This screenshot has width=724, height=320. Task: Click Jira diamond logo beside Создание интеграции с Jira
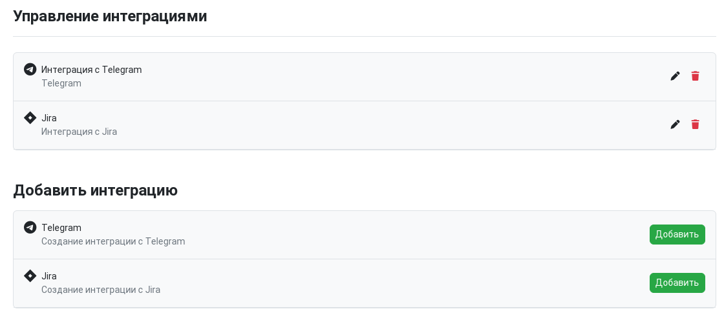(x=30, y=276)
